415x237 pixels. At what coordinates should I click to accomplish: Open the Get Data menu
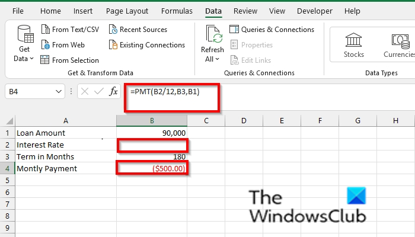[x=24, y=44]
